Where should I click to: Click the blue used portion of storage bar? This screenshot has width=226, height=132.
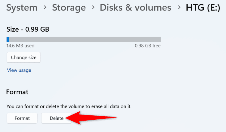click(x=8, y=39)
